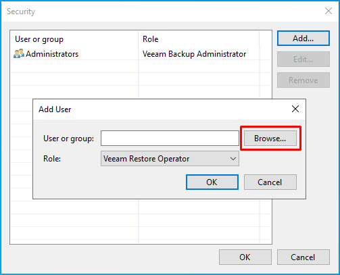Close the Add User dialog
Image resolution: width=340 pixels, height=275 pixels.
295,109
